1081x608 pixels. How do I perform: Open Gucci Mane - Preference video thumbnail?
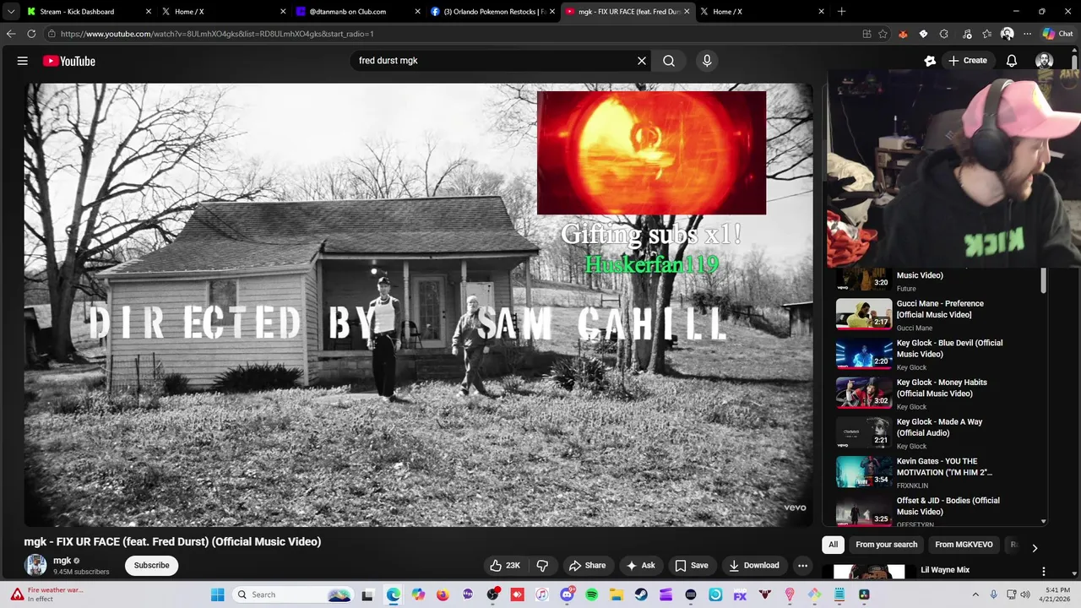(x=864, y=313)
